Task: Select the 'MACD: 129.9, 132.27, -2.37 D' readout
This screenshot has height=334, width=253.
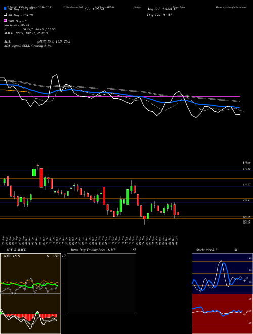Action: [x=26, y=33]
